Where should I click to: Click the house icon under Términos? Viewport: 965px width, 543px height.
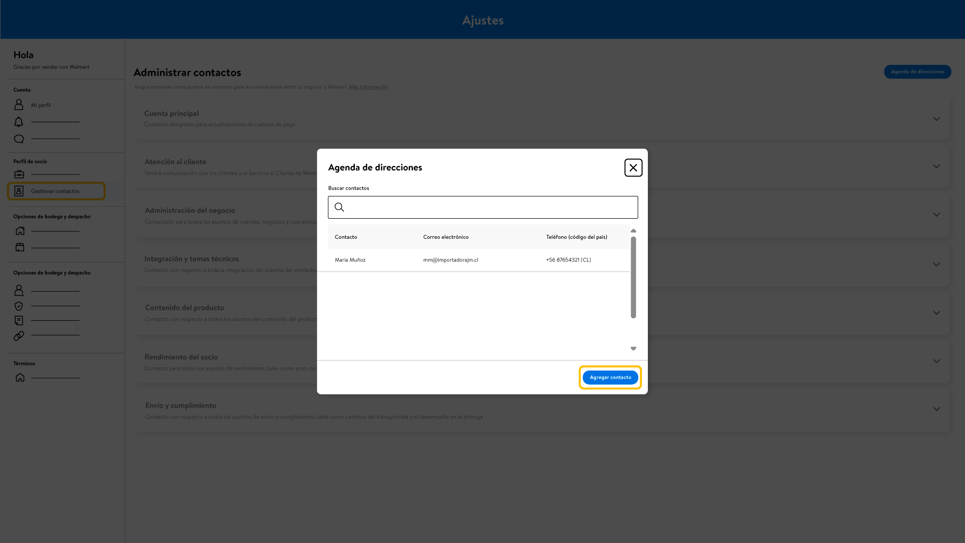point(20,378)
